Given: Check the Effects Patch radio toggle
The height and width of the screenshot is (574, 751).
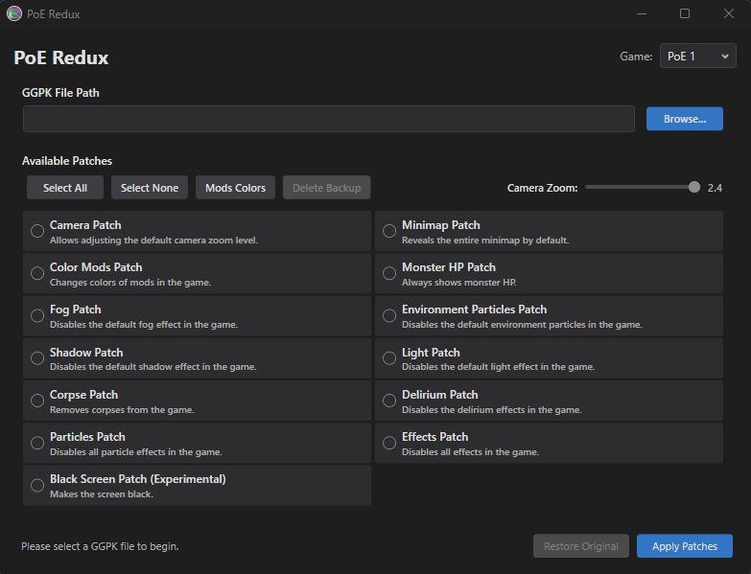Looking at the screenshot, I should tap(389, 443).
